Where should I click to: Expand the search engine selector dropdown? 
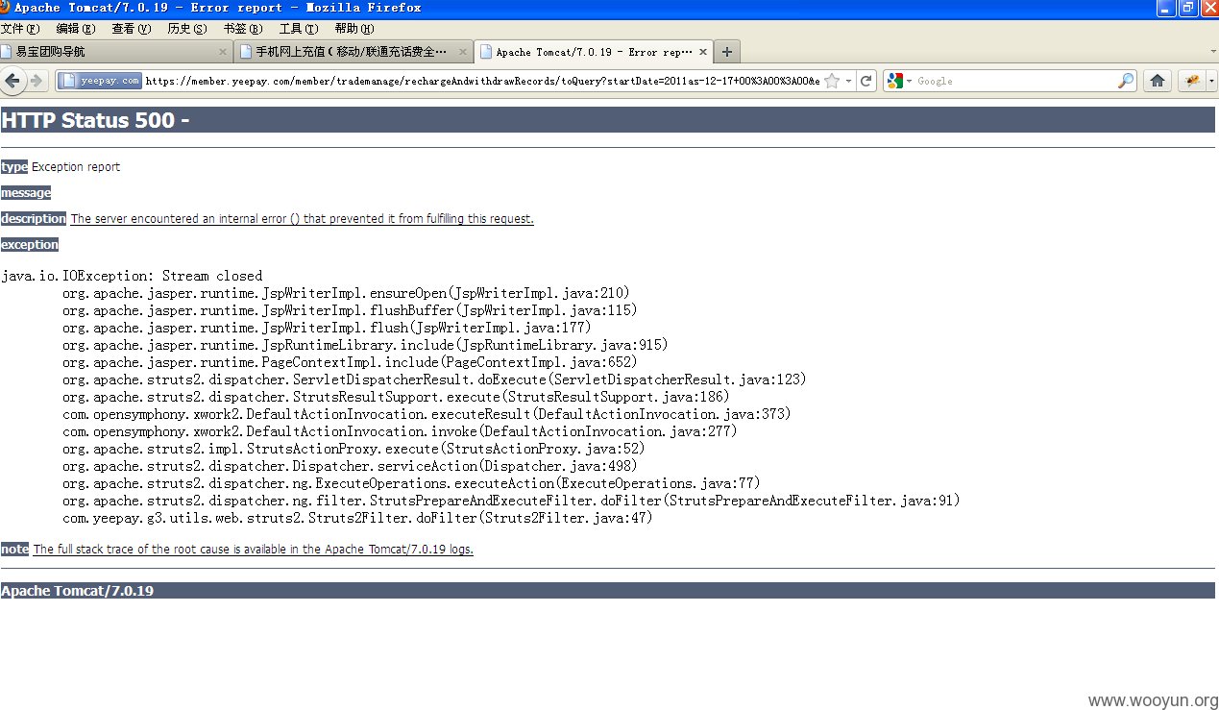click(909, 82)
